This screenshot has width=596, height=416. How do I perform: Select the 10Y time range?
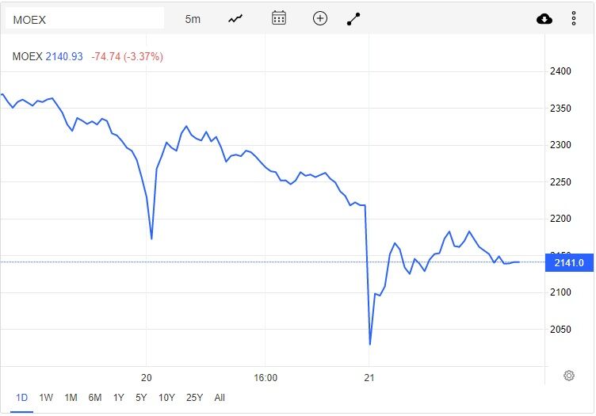pos(166,398)
